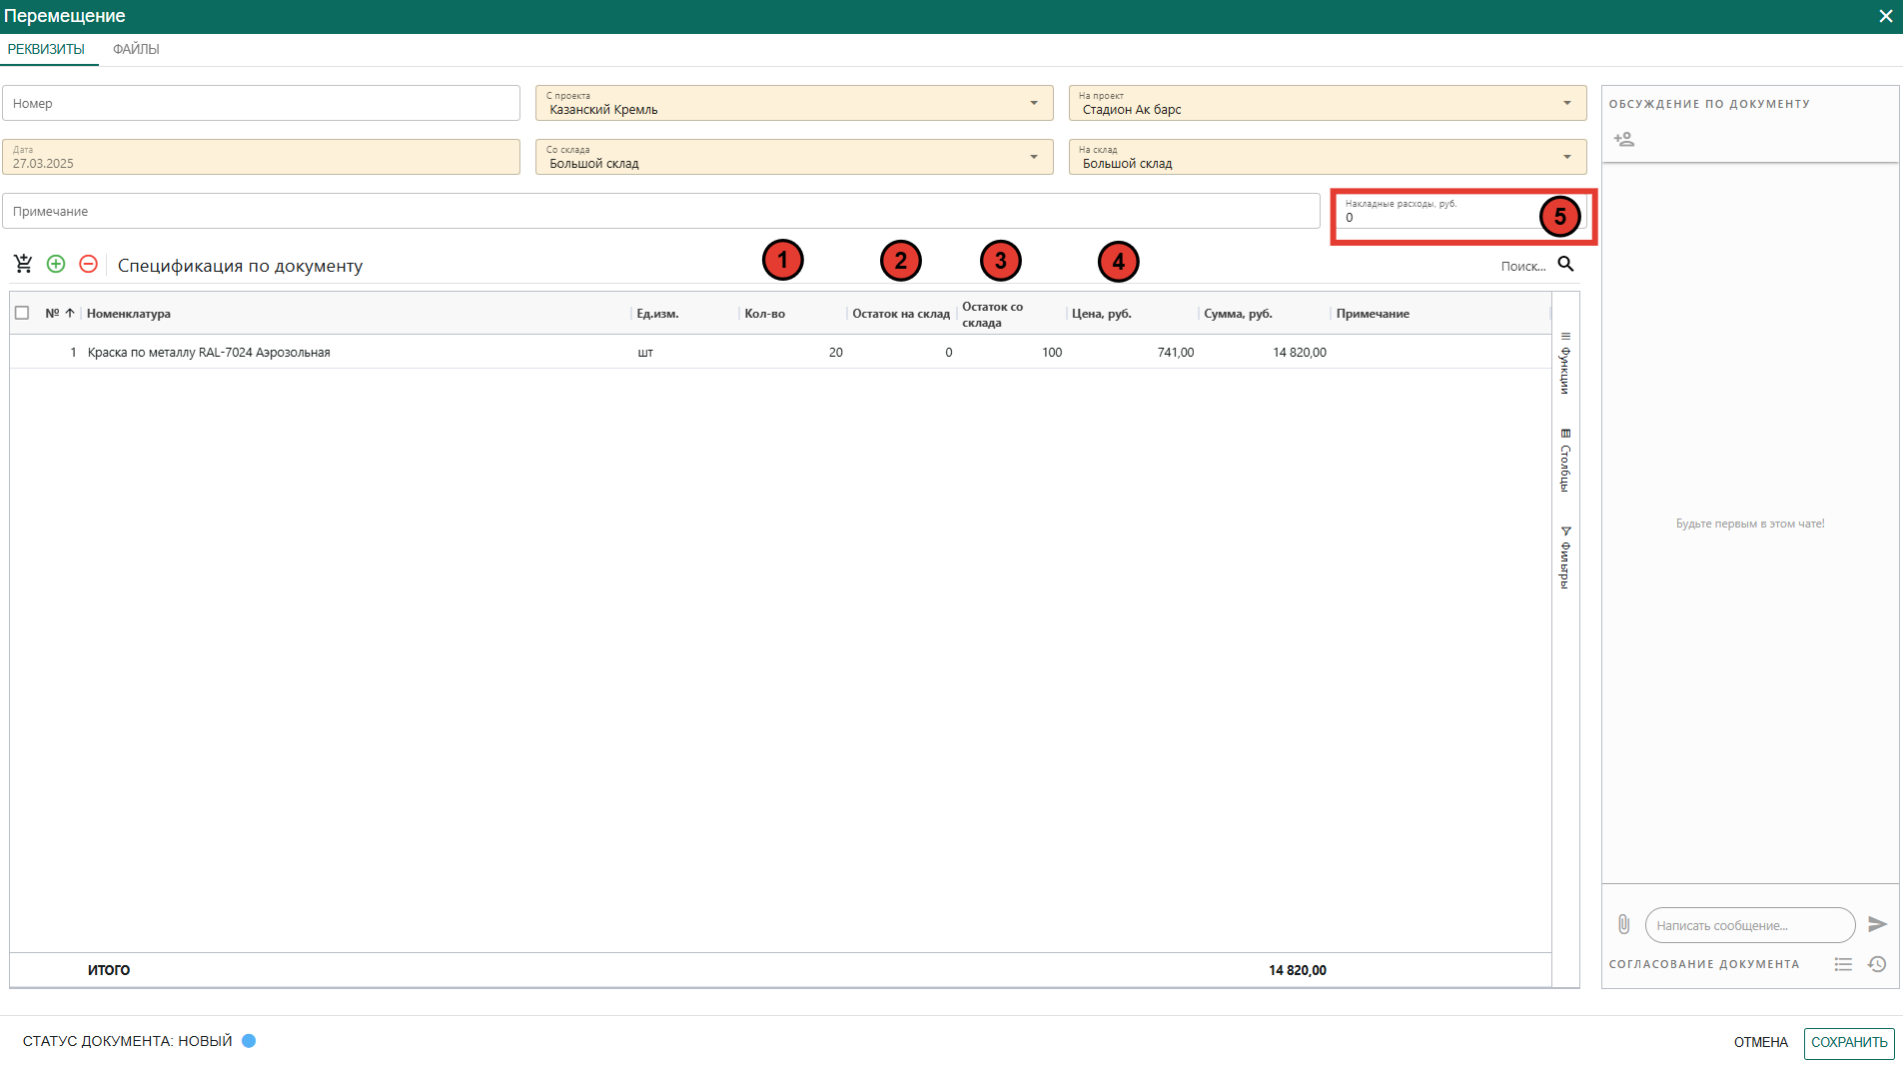
Task: Add a new specification row with green plus
Action: [x=56, y=264]
